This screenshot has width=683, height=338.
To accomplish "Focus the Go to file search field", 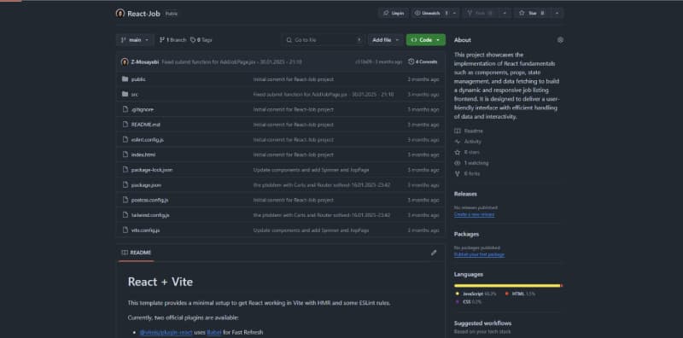I will tap(324, 40).
